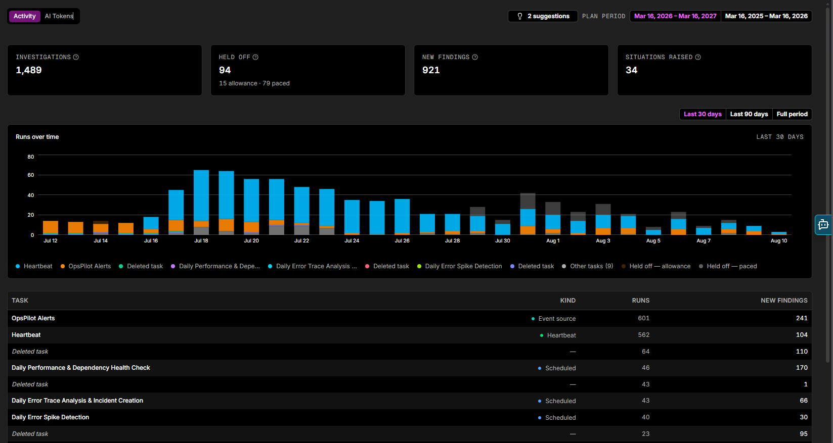Show the Full period range
The width and height of the screenshot is (833, 443).
pos(792,114)
